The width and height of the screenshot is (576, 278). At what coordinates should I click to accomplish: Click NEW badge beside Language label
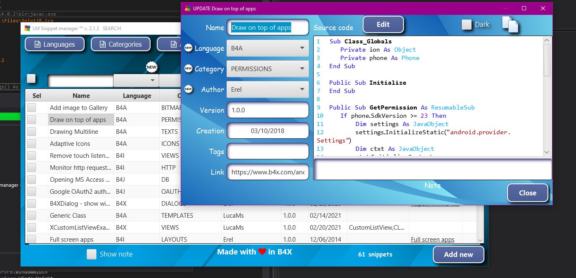click(189, 48)
